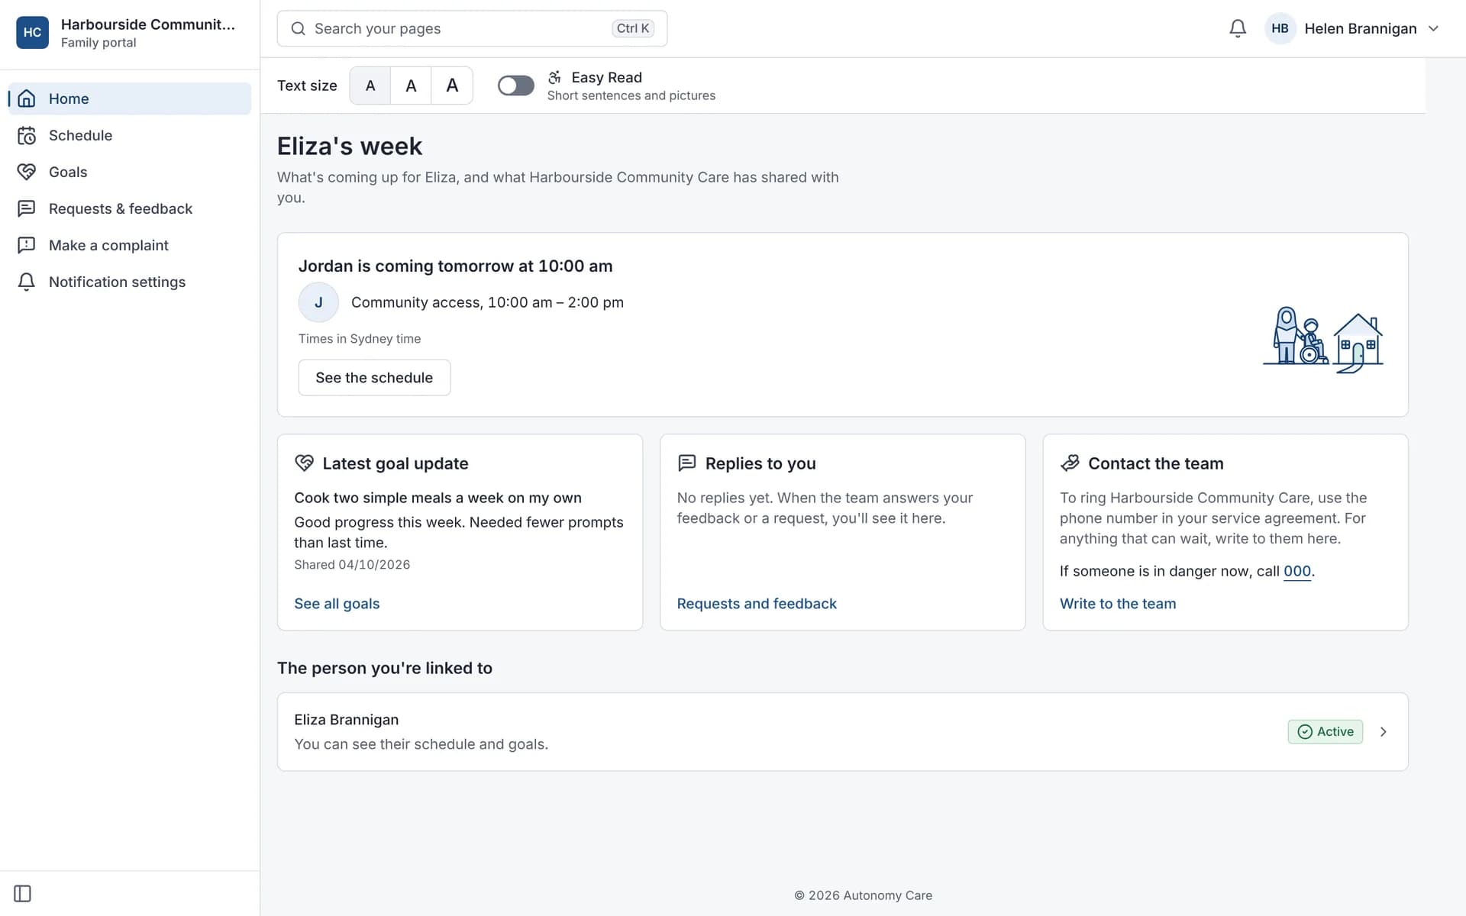
Task: Click See the schedule button
Action: (374, 378)
